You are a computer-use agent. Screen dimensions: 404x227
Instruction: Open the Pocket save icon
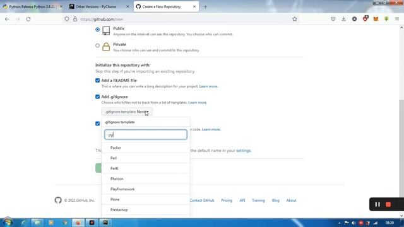333,19
